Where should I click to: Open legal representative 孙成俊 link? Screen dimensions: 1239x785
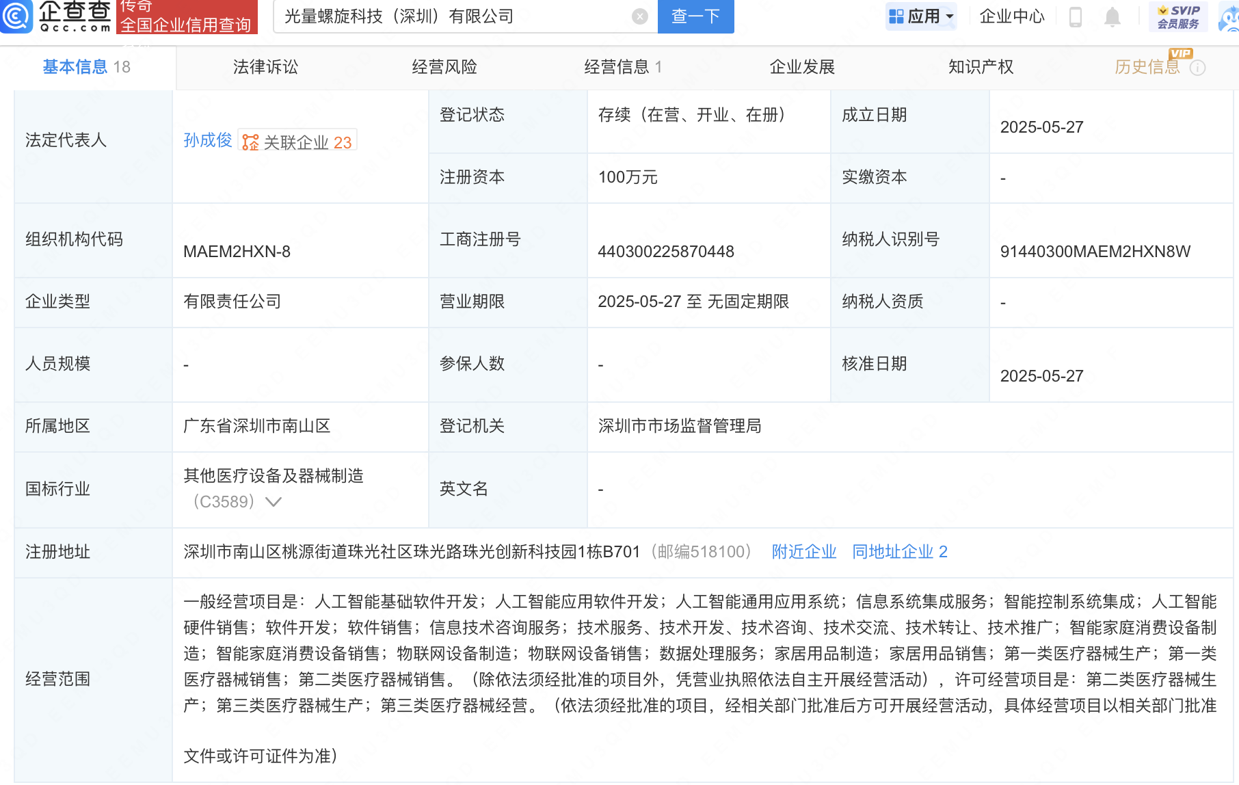click(x=208, y=140)
